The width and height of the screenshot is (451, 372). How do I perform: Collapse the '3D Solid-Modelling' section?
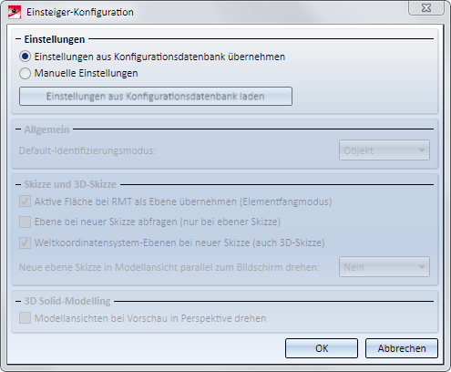pyautogui.click(x=18, y=301)
